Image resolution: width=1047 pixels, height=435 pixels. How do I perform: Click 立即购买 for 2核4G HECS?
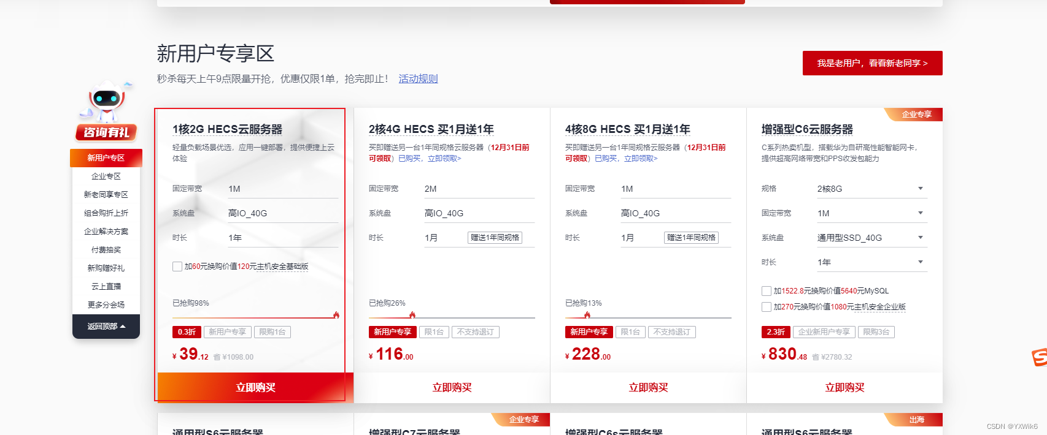[x=452, y=388]
